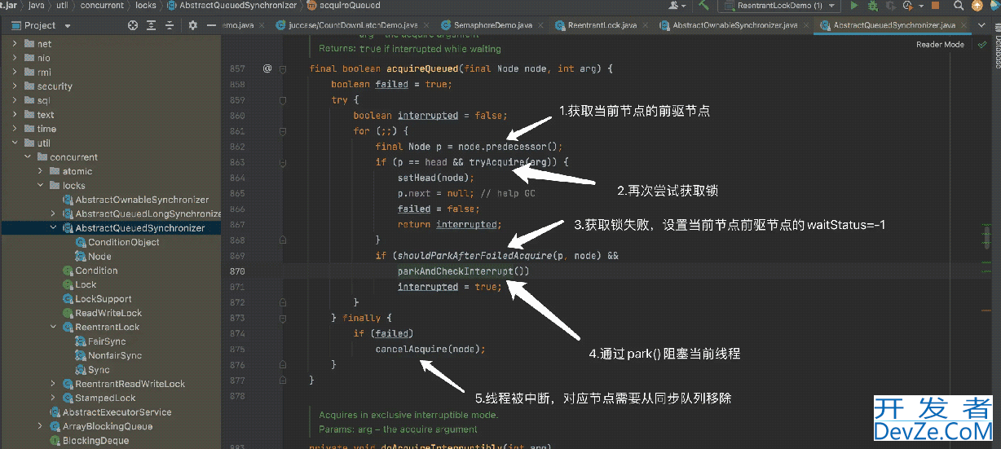Open Search Everywhere magnifier icon
1001x449 pixels.
point(958,6)
